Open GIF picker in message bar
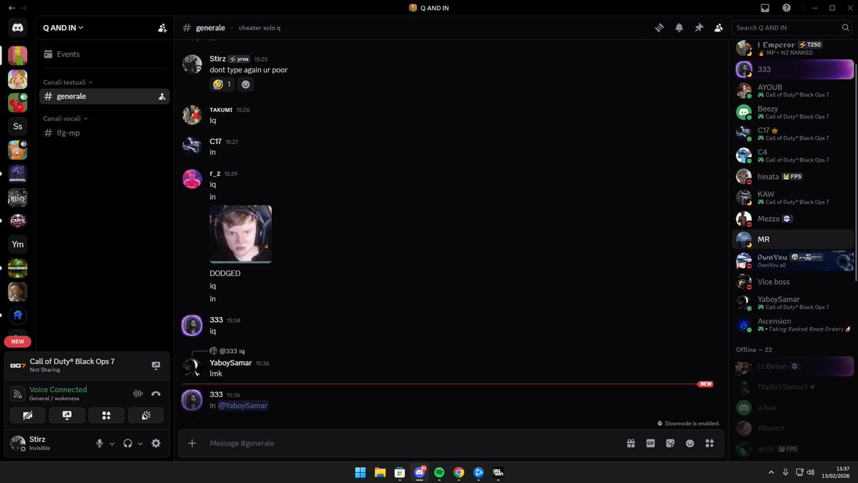This screenshot has height=483, width=858. tap(651, 444)
